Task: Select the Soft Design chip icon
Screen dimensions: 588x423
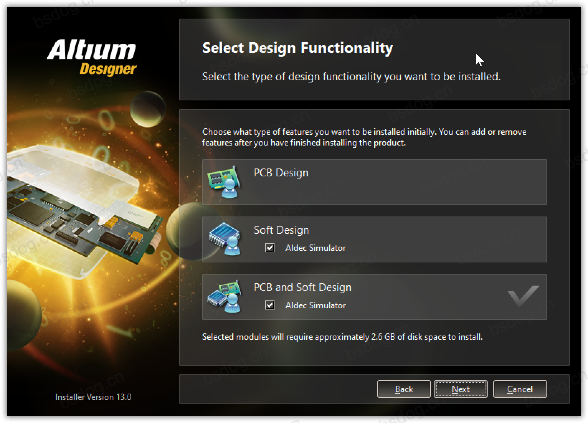Action: coord(225,239)
